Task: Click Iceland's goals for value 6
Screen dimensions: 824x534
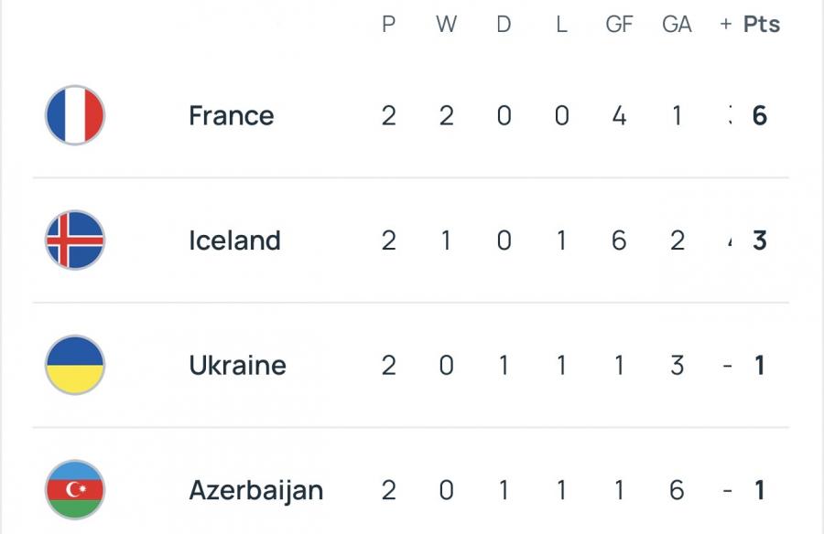Action: [619, 240]
